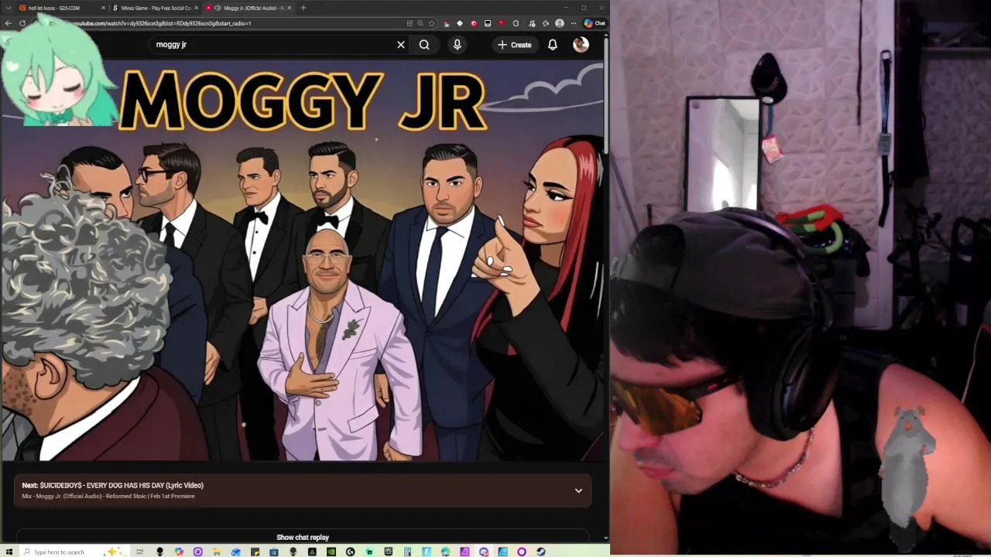Viewport: 991px width, 557px height.
Task: Open the browser zoom magnifier in address bar
Action: (420, 23)
